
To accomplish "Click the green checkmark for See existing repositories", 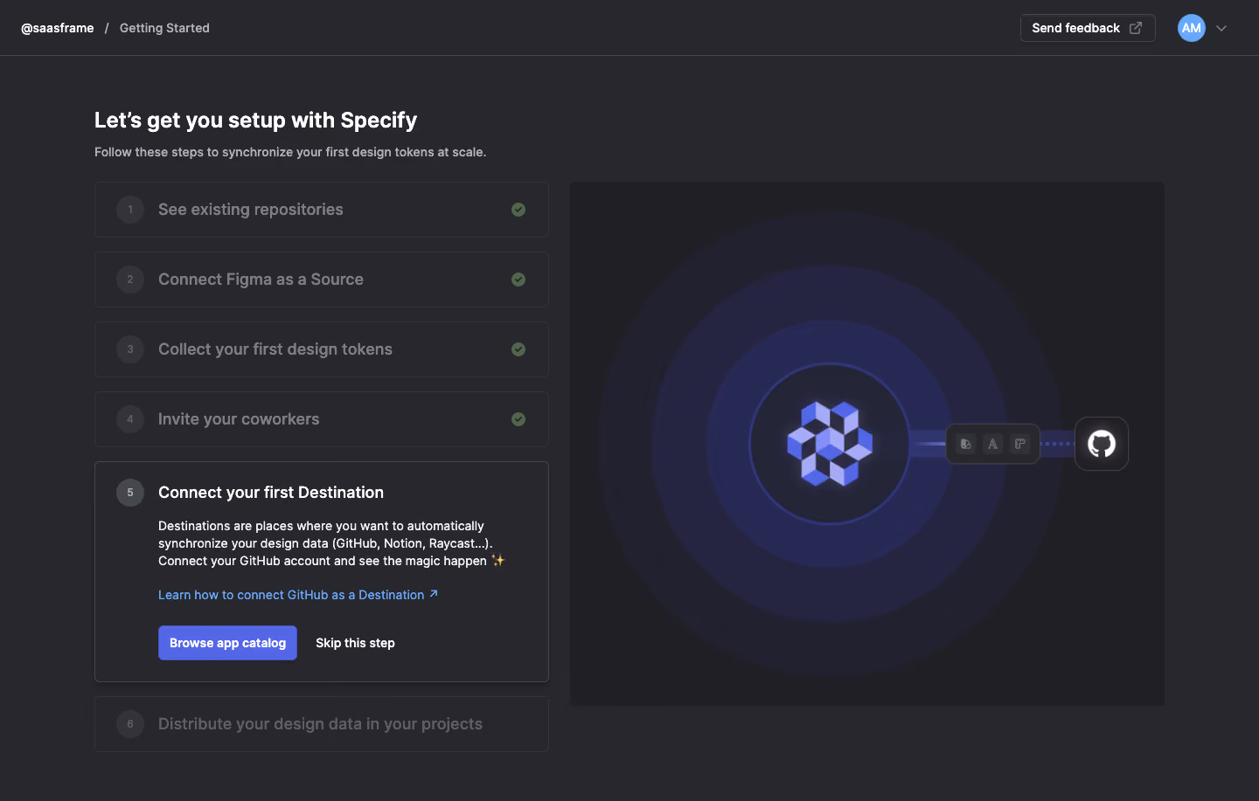I will tap(518, 210).
